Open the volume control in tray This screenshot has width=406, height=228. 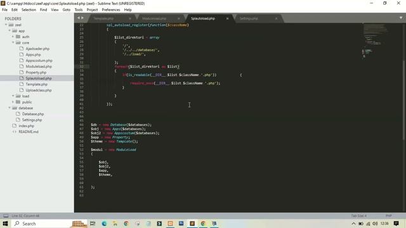coord(375,224)
